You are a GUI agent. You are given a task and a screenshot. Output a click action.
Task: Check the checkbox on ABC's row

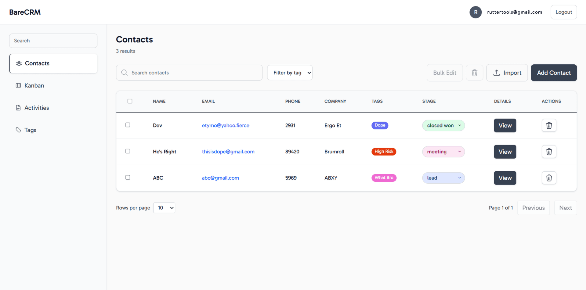(128, 177)
